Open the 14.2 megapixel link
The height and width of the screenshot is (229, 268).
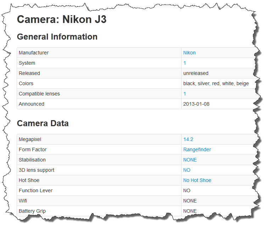click(188, 139)
